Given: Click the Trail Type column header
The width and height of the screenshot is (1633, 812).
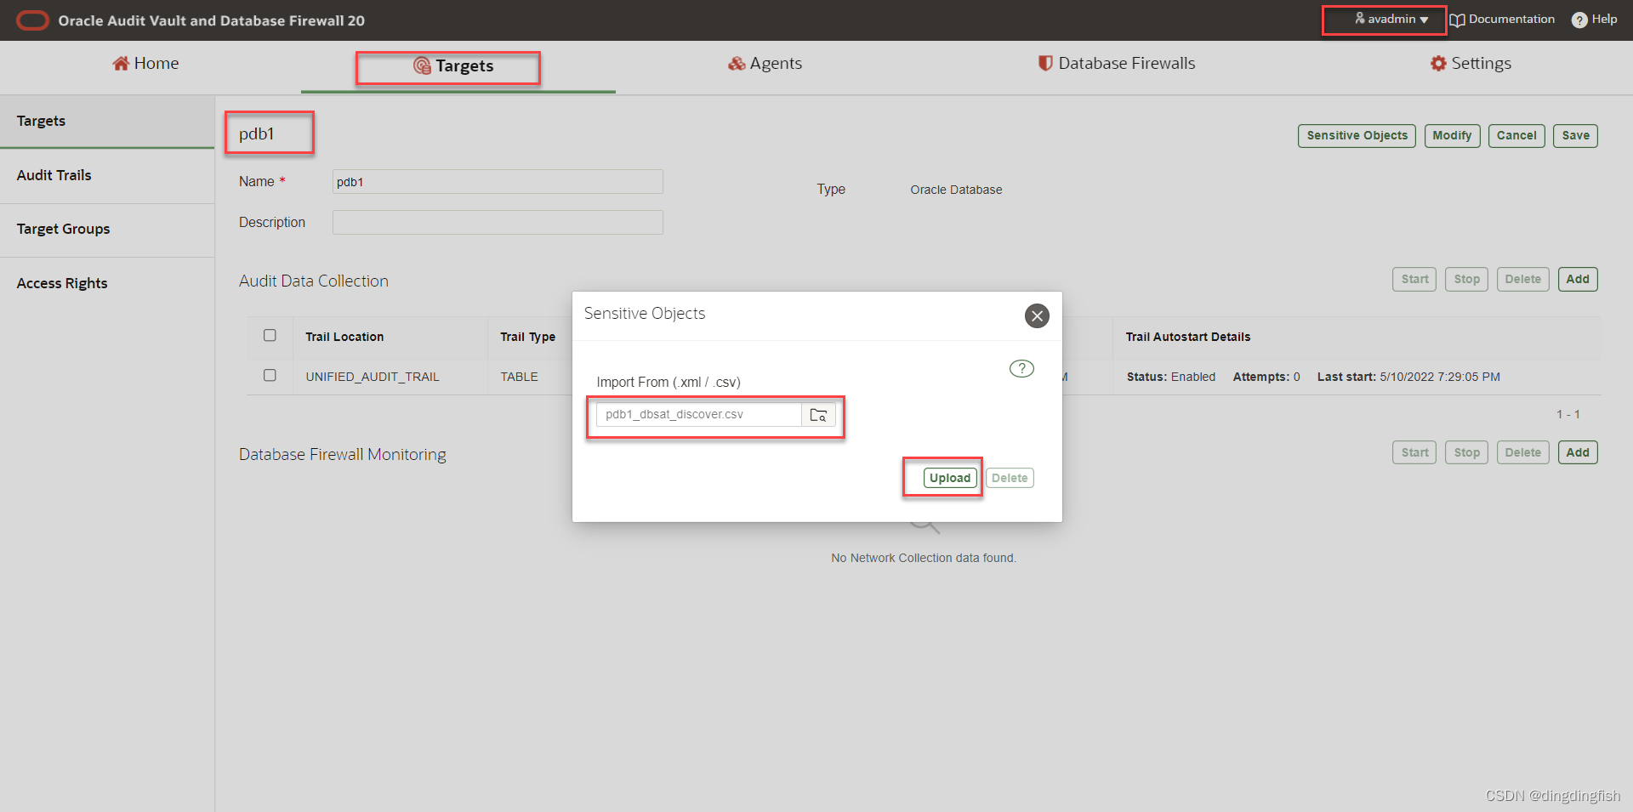Looking at the screenshot, I should click(527, 338).
